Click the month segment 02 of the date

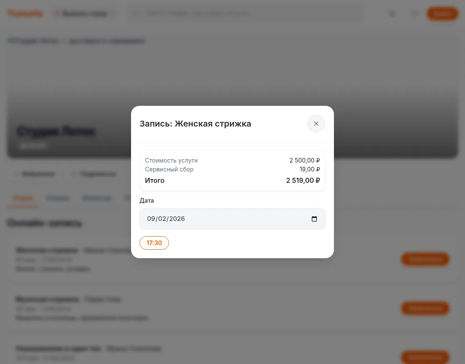point(162,219)
